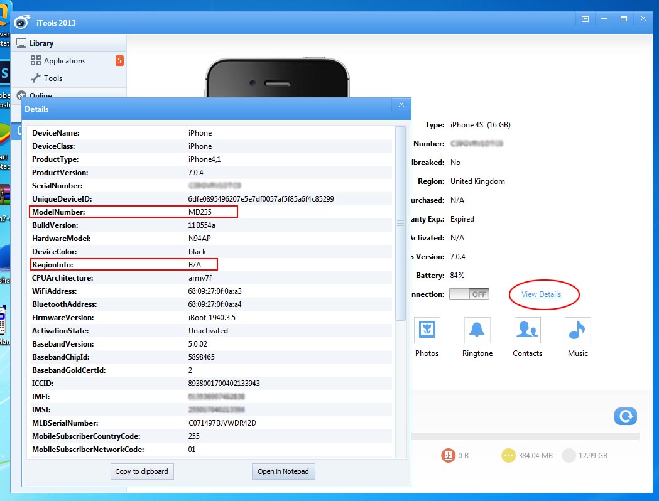Select the Battery value 84%
Viewport: 659px width, 501px height.
coord(457,276)
